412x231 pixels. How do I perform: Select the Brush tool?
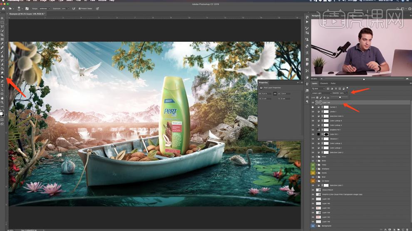pyautogui.click(x=2, y=52)
